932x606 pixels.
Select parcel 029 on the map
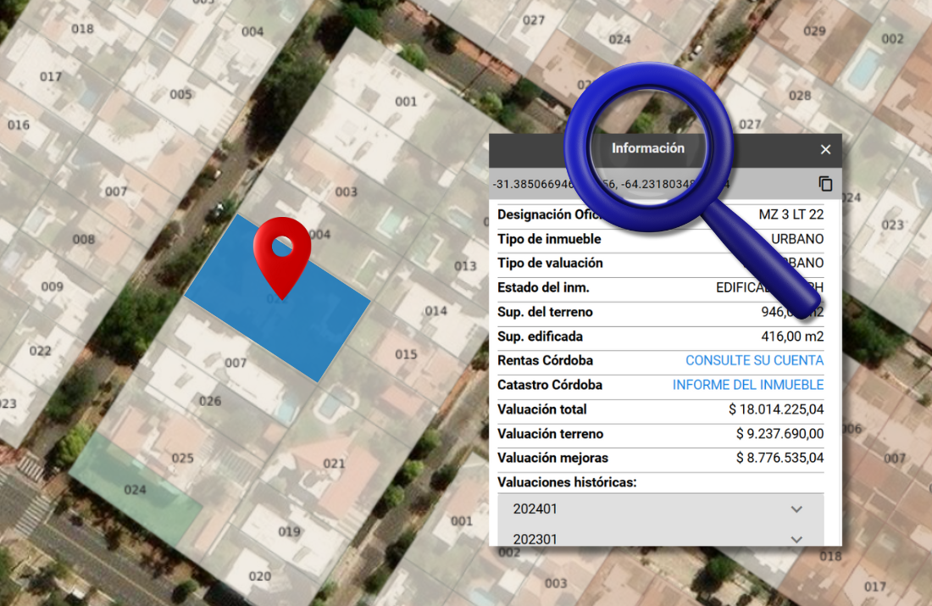(814, 31)
